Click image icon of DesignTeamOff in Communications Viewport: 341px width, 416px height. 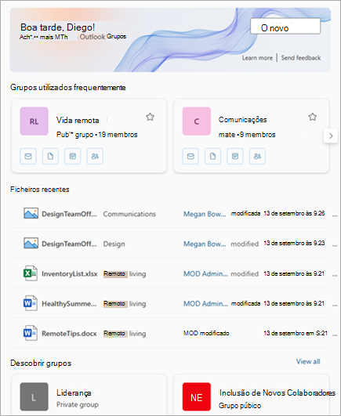coord(31,213)
